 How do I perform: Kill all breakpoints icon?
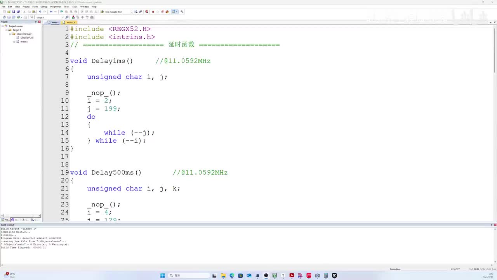point(167,12)
